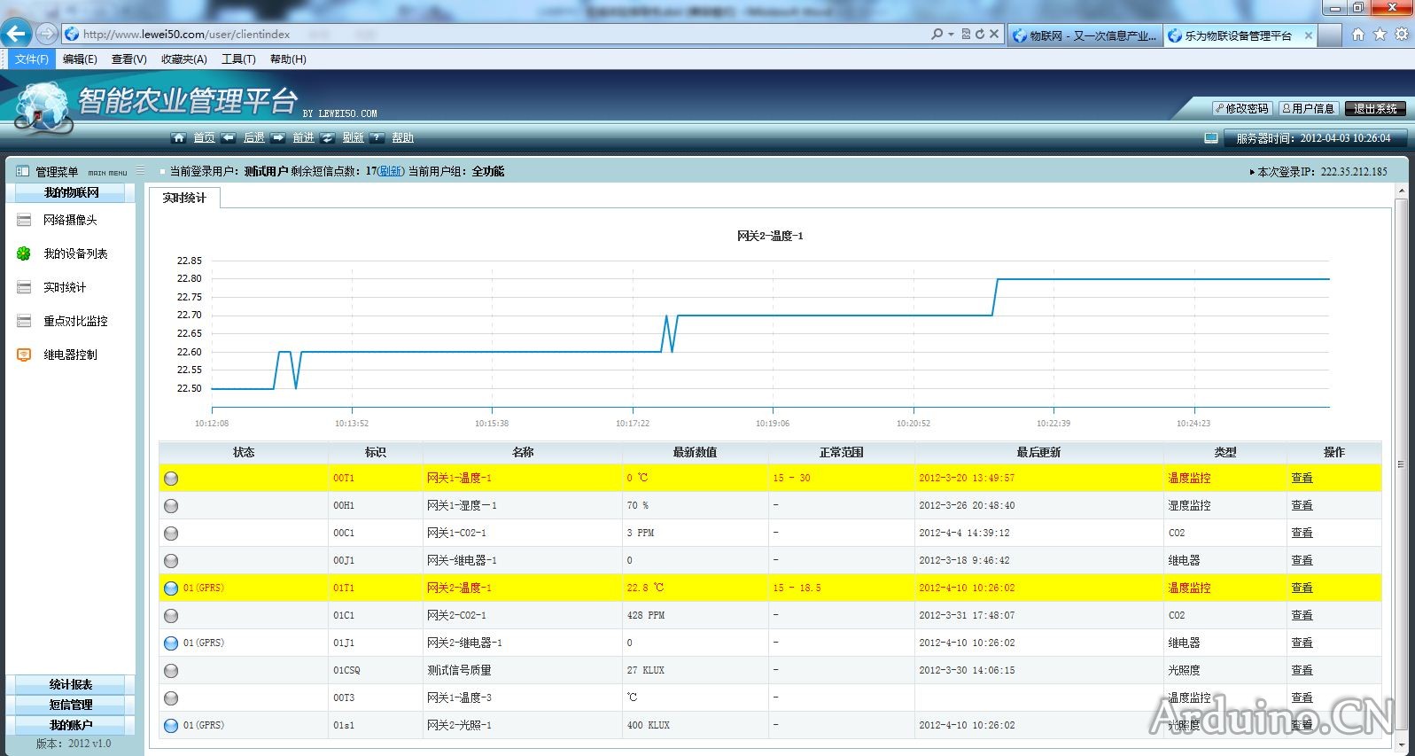Click the 刷新 link after SMS count 17
The width and height of the screenshot is (1415, 756).
391,171
